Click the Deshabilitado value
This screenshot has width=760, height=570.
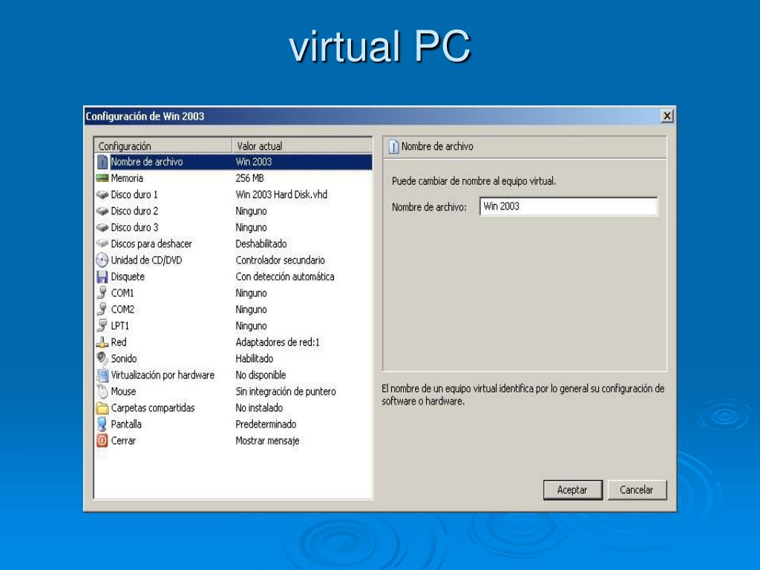[x=261, y=243]
